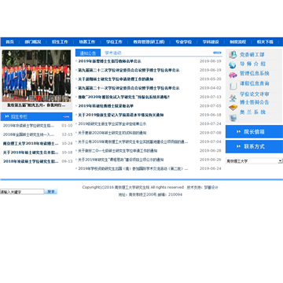The width and height of the screenshot is (283, 283).
Task: Click the 'more' icon in 招生专栏 header
Action: (x=66, y=116)
